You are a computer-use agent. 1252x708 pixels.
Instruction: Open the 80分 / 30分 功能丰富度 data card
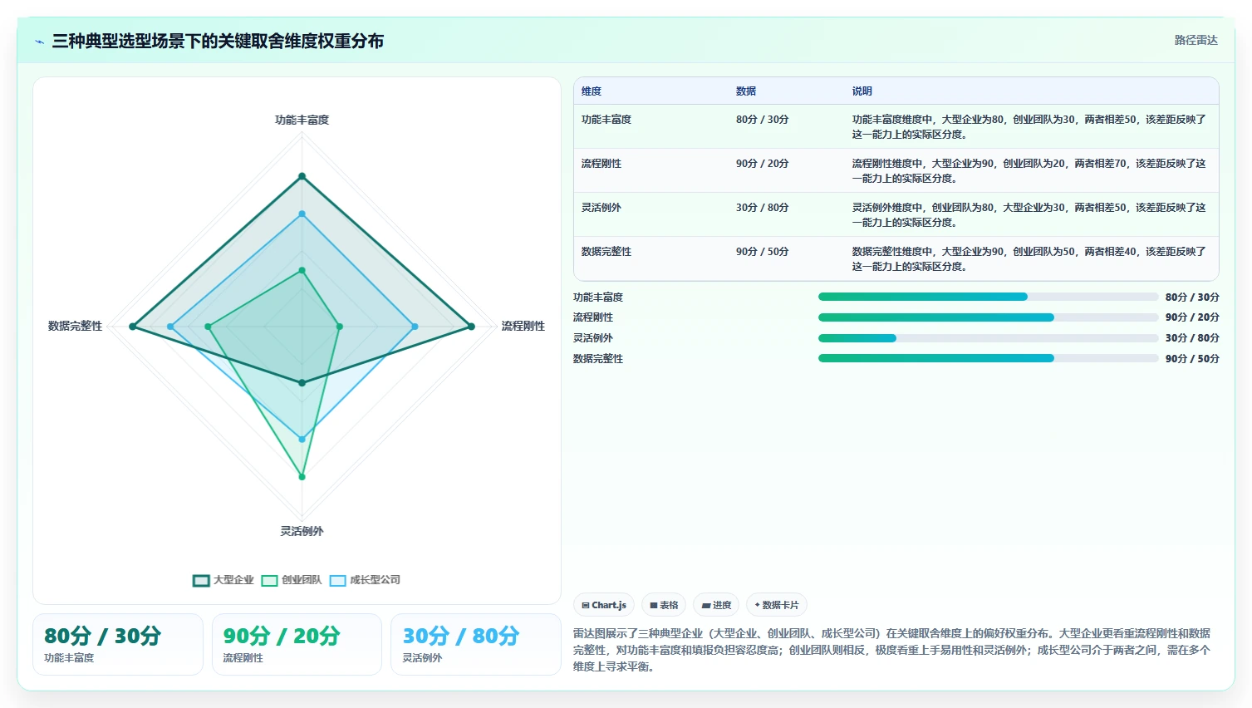(118, 644)
